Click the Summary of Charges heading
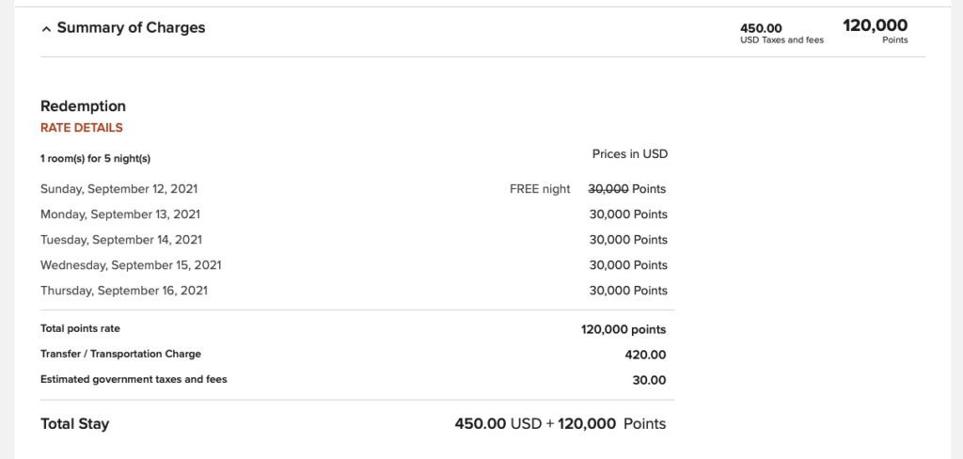The image size is (963, 459). pyautogui.click(x=131, y=27)
